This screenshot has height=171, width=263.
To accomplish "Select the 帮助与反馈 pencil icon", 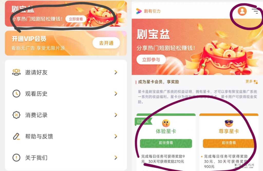I will 16,136.
